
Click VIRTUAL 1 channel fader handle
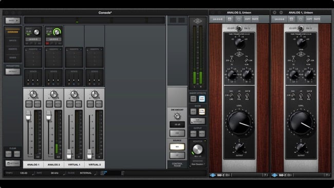69,154
